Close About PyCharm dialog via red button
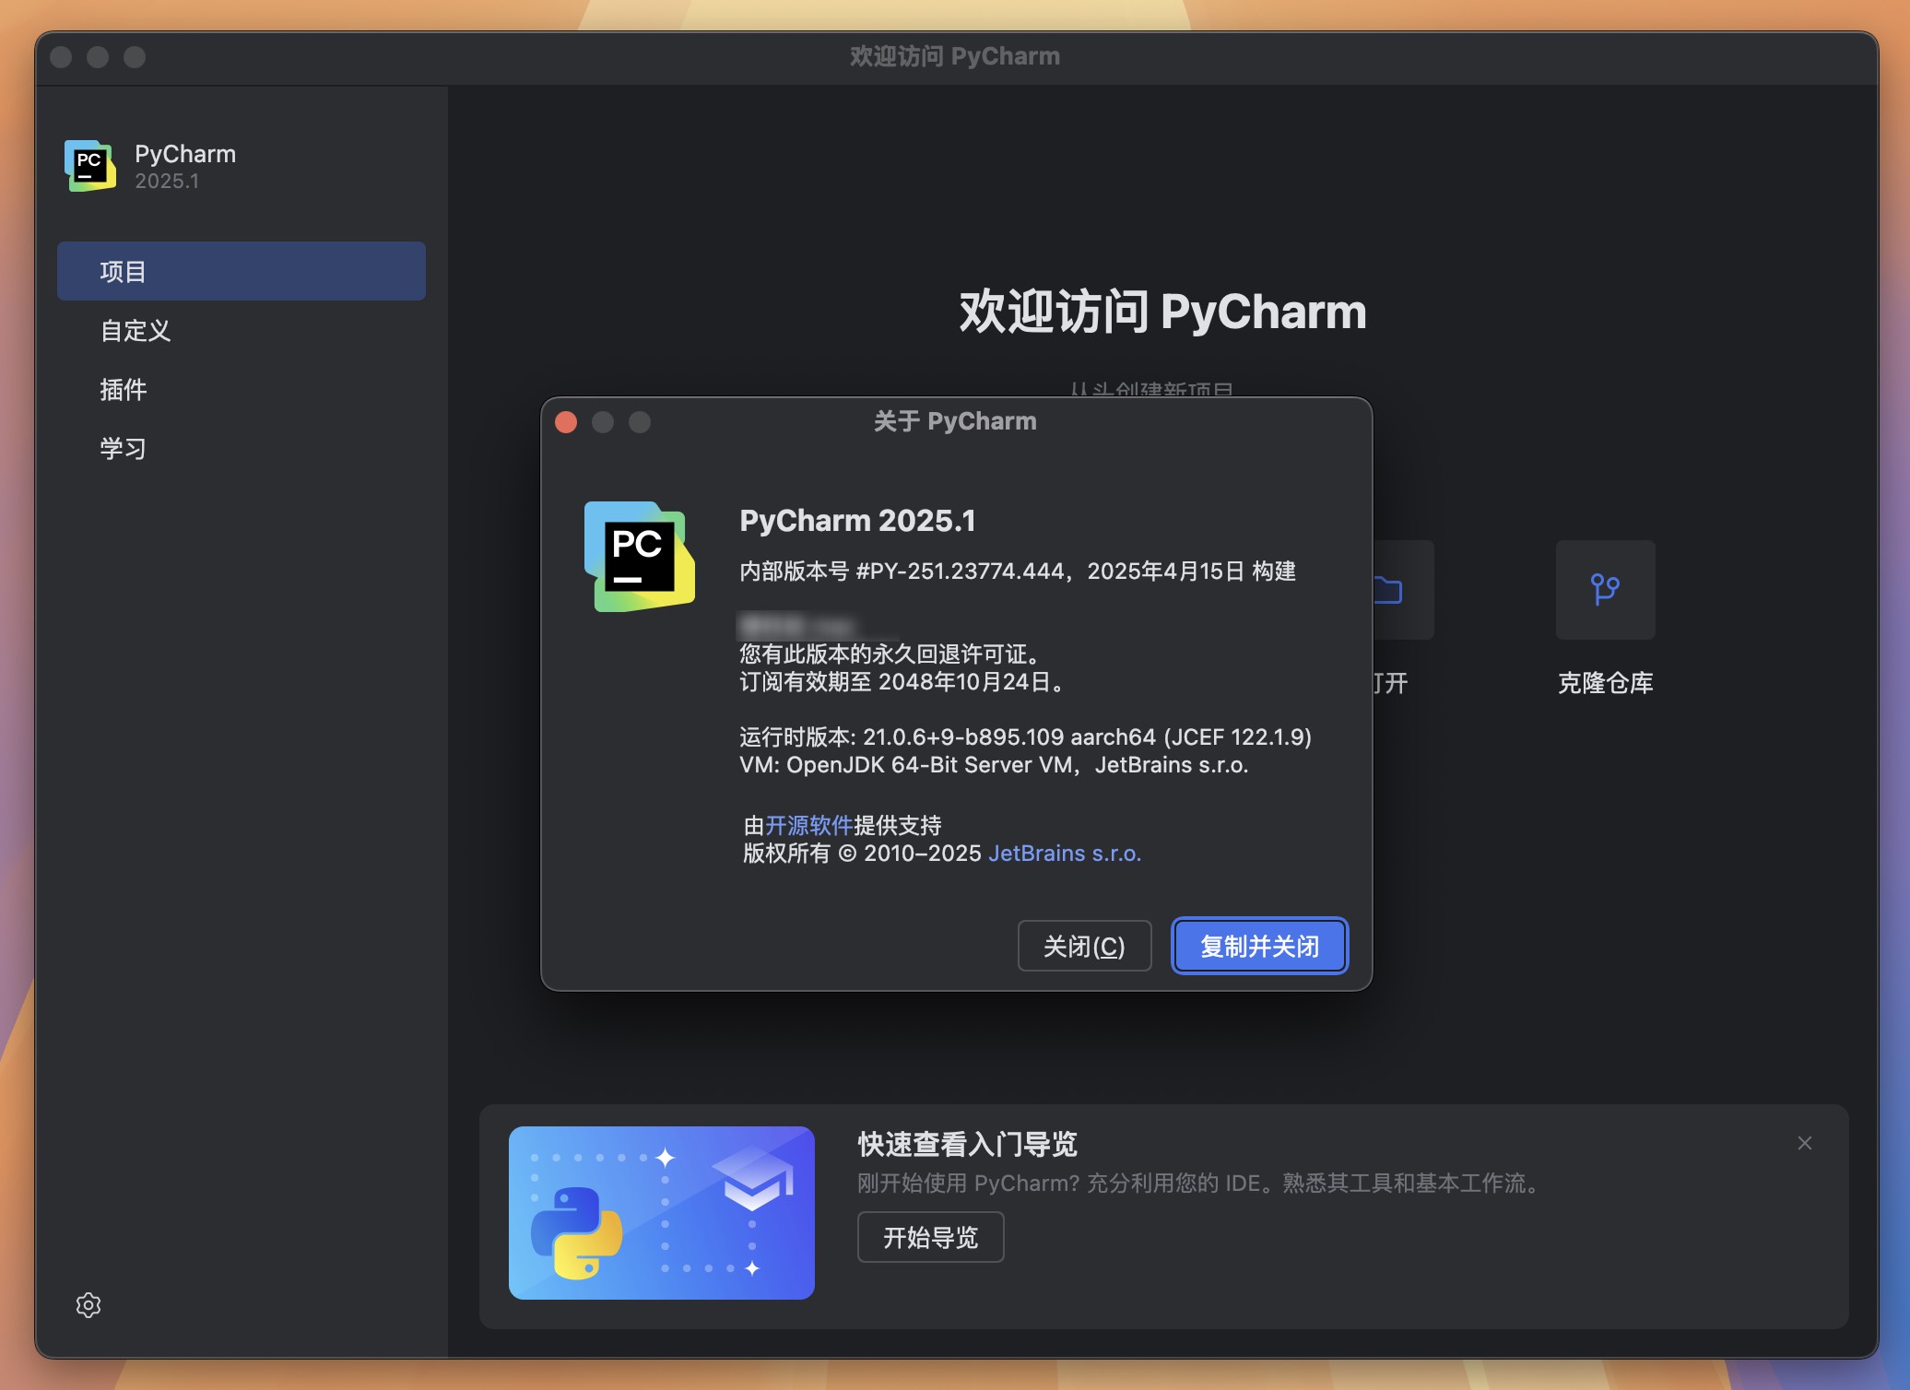1910x1390 pixels. [x=566, y=422]
